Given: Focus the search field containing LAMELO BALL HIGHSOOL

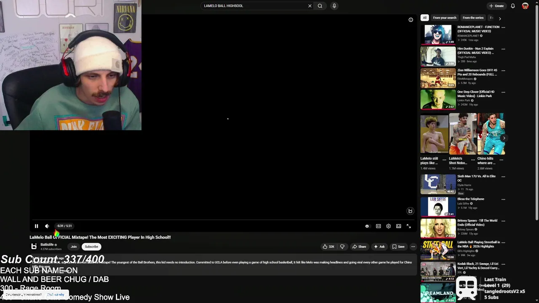Looking at the screenshot, I should click(x=254, y=6).
